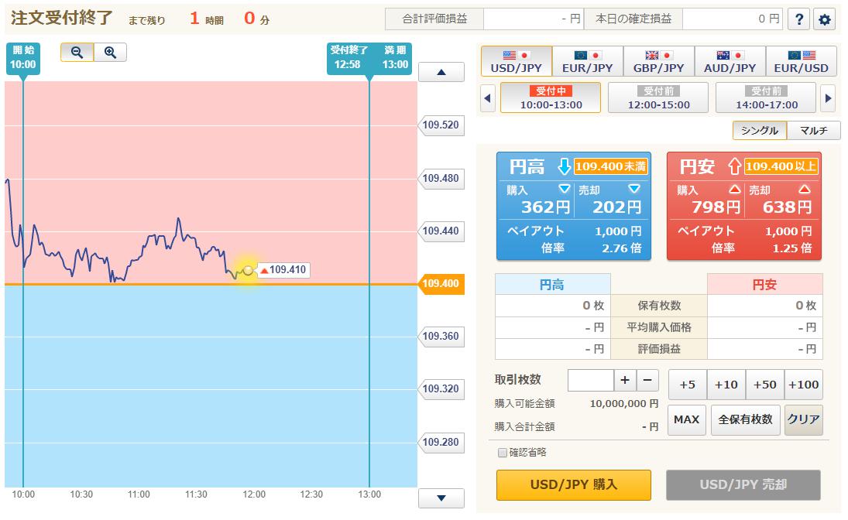Open settings gear icon
Viewport: 848px width, 520px height.
click(824, 19)
